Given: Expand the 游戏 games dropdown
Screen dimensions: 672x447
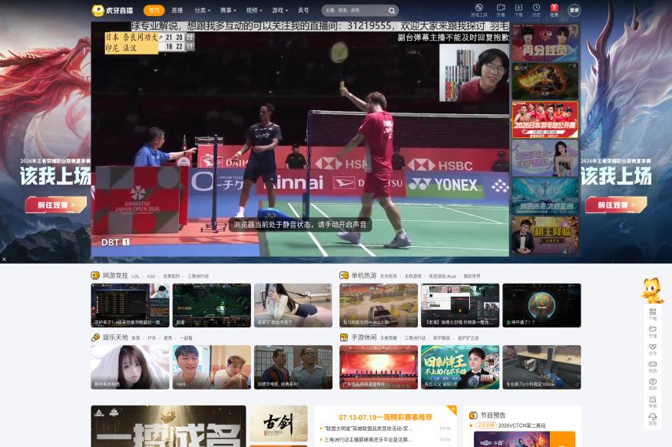Looking at the screenshot, I should tap(280, 10).
